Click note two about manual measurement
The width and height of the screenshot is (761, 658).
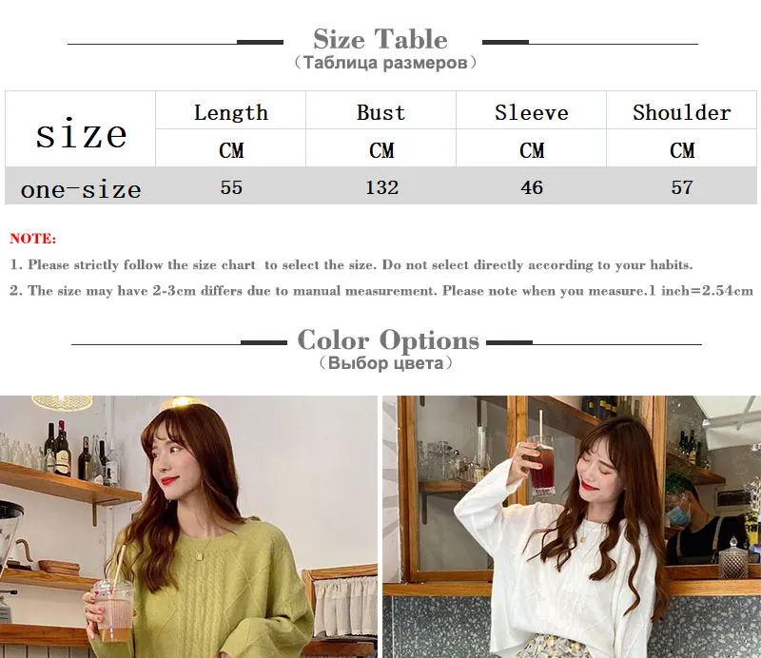(x=381, y=291)
